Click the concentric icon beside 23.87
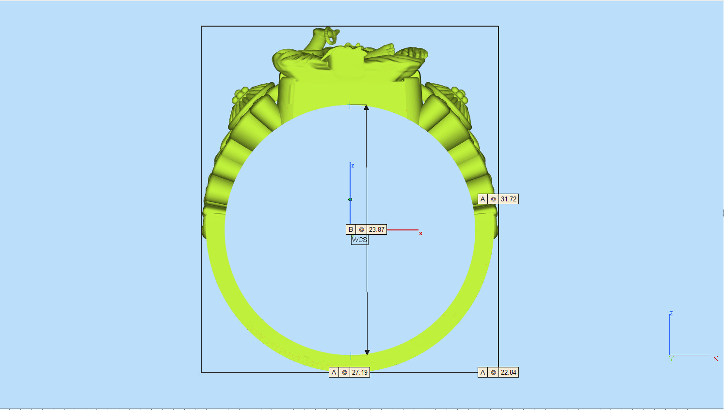 (361, 229)
